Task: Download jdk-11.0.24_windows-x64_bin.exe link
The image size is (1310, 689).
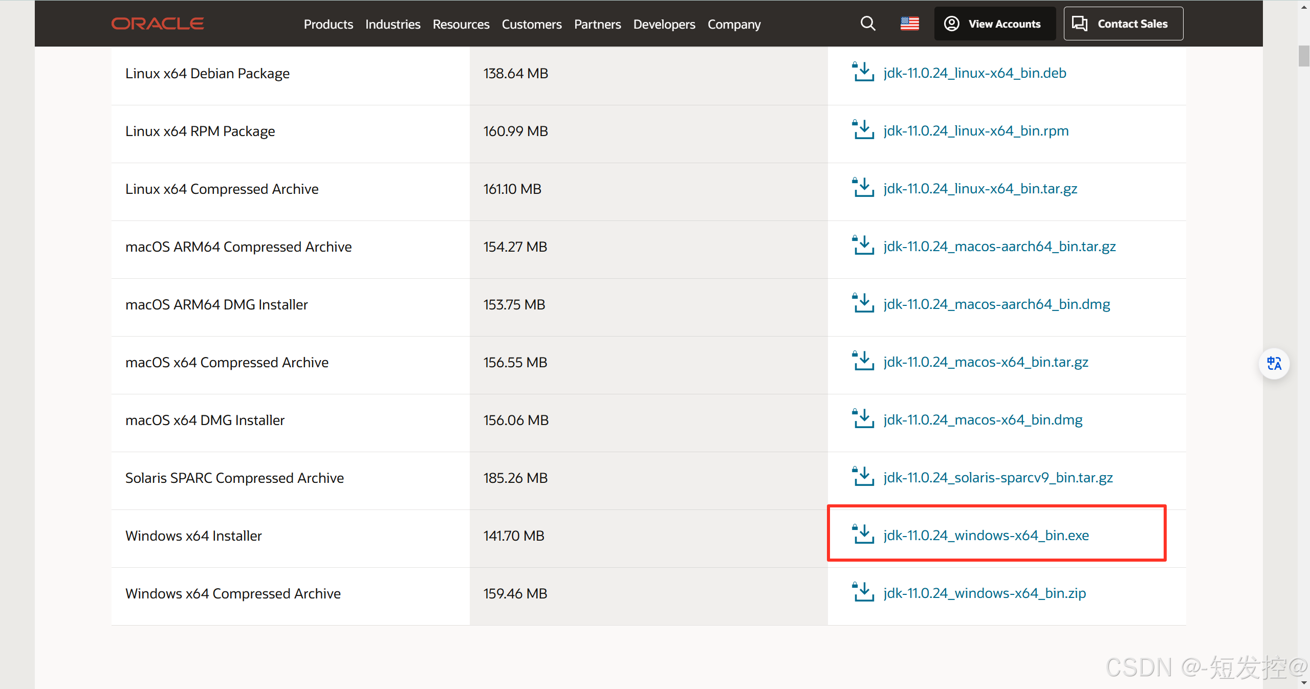Action: [986, 536]
